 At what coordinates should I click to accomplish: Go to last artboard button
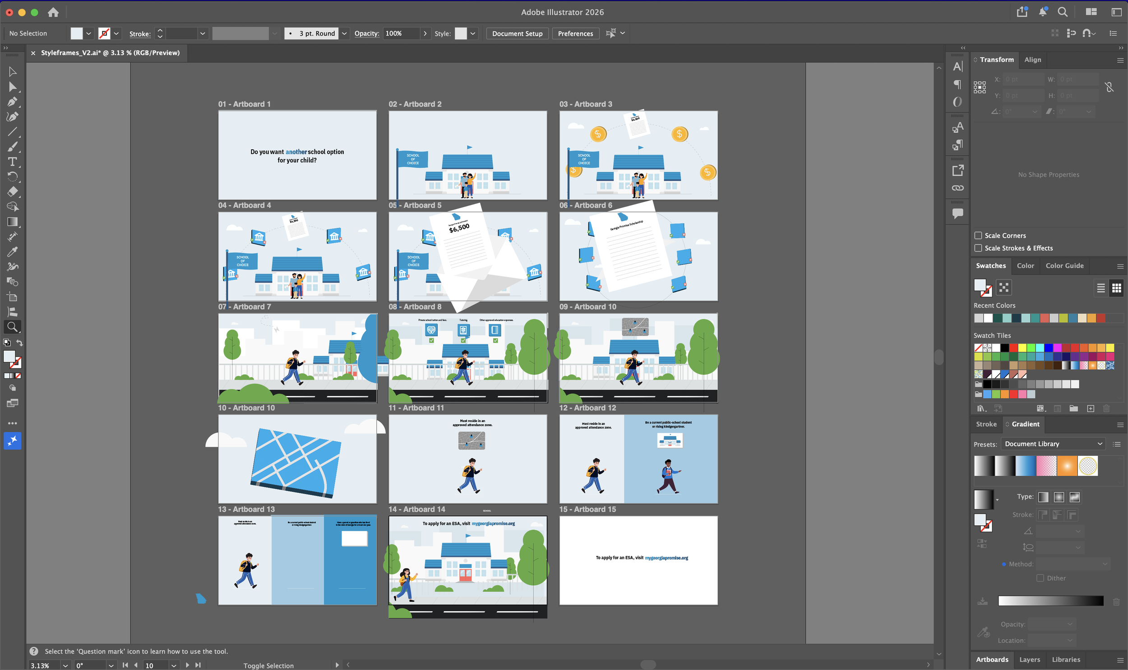198,665
